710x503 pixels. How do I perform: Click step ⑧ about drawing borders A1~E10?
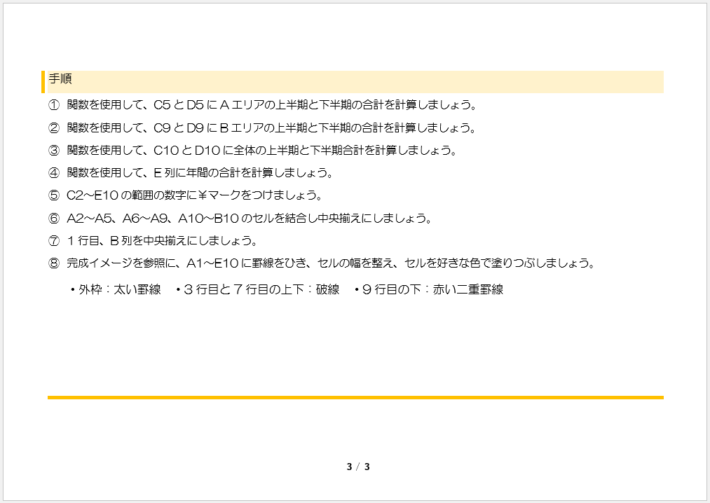(x=322, y=263)
